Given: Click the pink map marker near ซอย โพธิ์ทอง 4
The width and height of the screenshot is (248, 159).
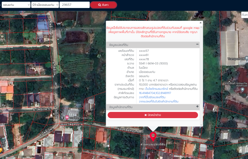Looking at the screenshot, I should (x=67, y=118).
